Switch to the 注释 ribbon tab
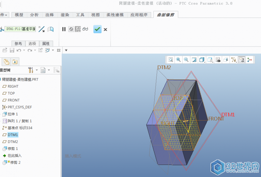The image size is (261, 177). (x=50, y=15)
